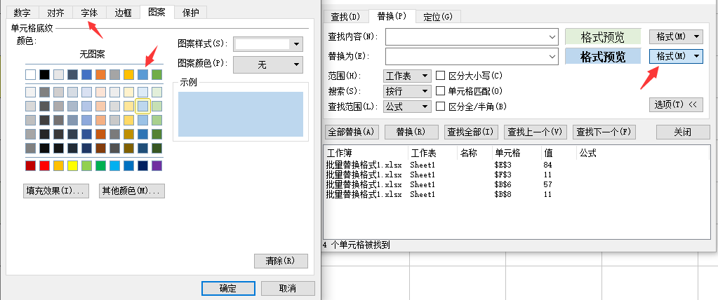Select the 替换(P) tab
Image resolution: width=718 pixels, height=300 pixels.
coord(392,16)
